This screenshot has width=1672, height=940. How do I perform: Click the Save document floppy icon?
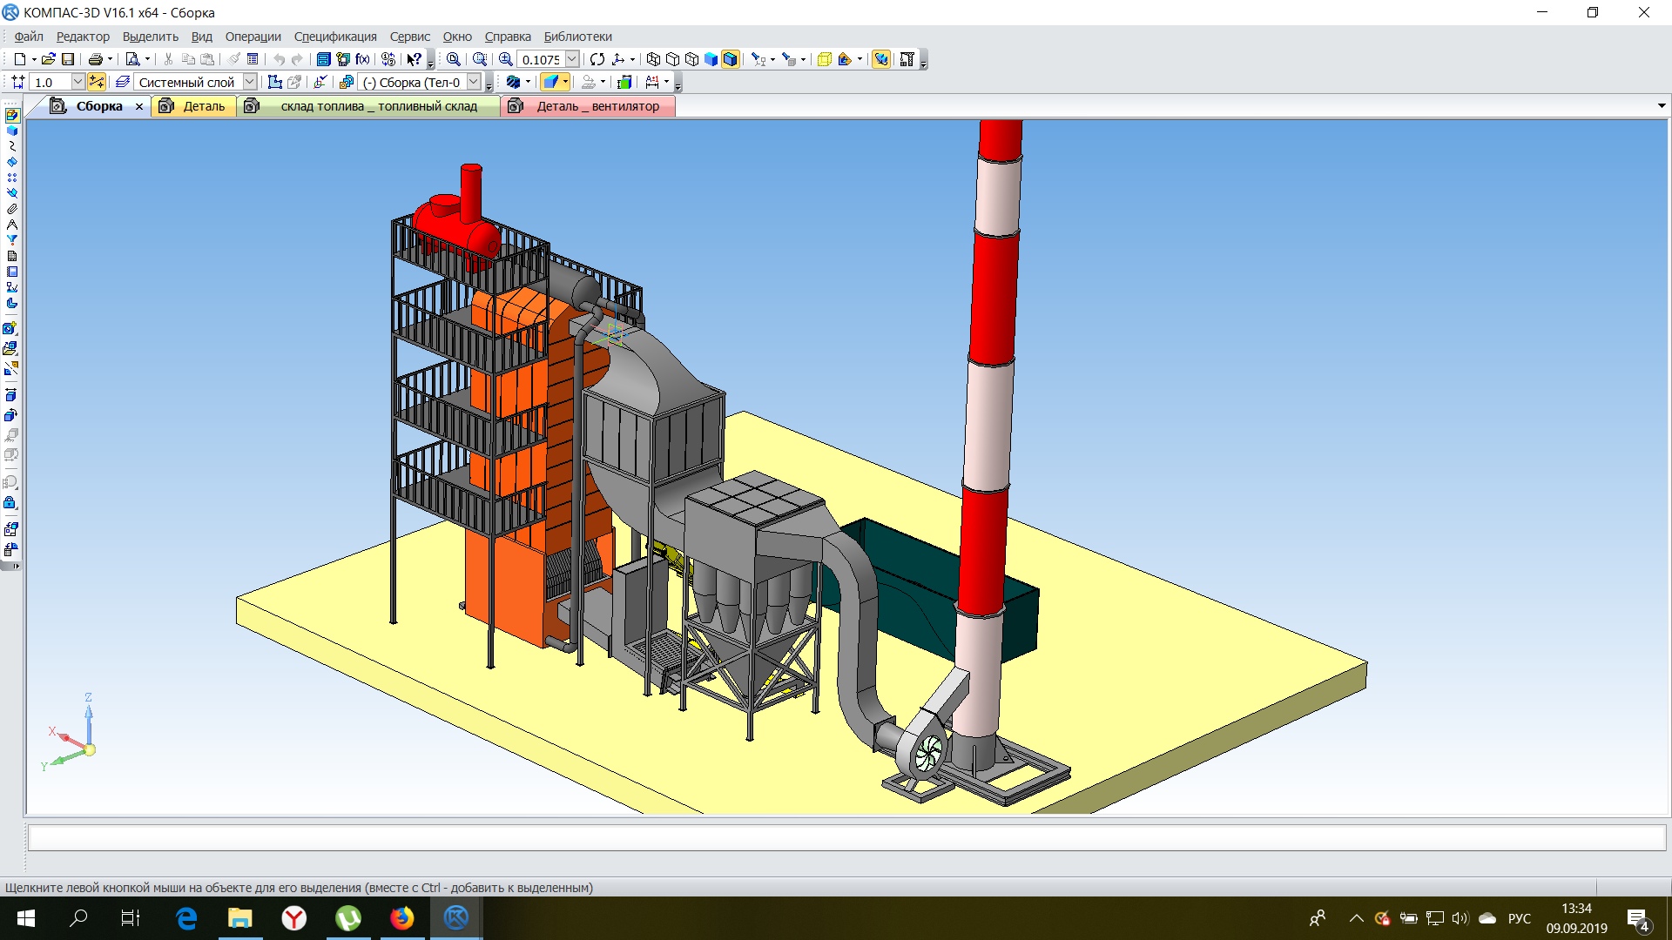click(x=68, y=59)
